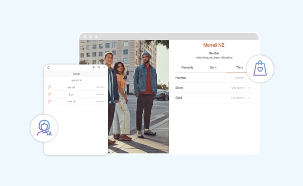Click the sparkle icon beside $100 Off
The image size is (303, 186).
pos(50,101)
